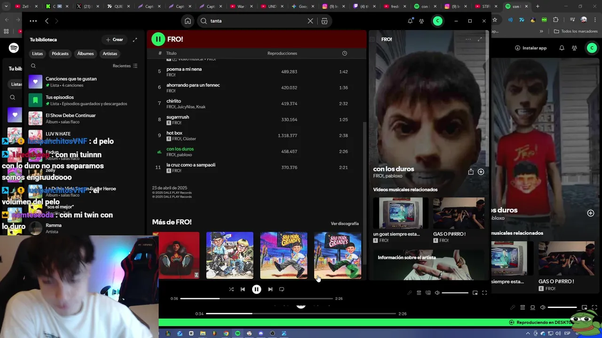This screenshot has height=338, width=602.
Task: Go back using the Spotify back arrow
Action: click(x=47, y=21)
